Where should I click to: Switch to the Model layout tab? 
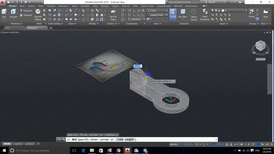tap(7, 144)
